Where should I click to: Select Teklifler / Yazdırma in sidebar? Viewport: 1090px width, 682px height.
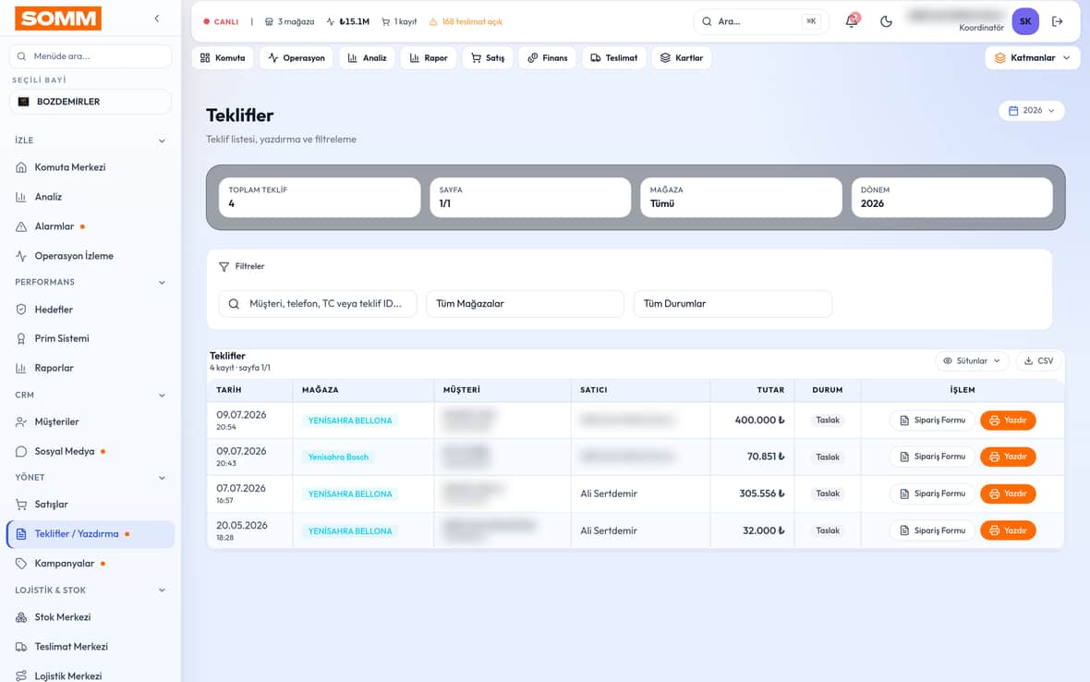pos(91,534)
